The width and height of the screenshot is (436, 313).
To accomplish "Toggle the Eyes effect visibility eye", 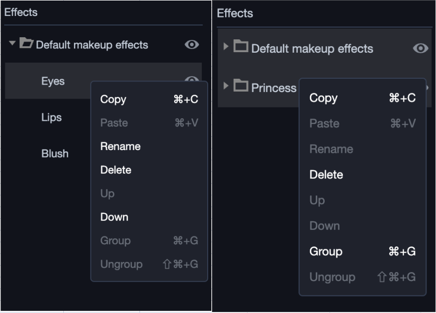I will point(192,80).
